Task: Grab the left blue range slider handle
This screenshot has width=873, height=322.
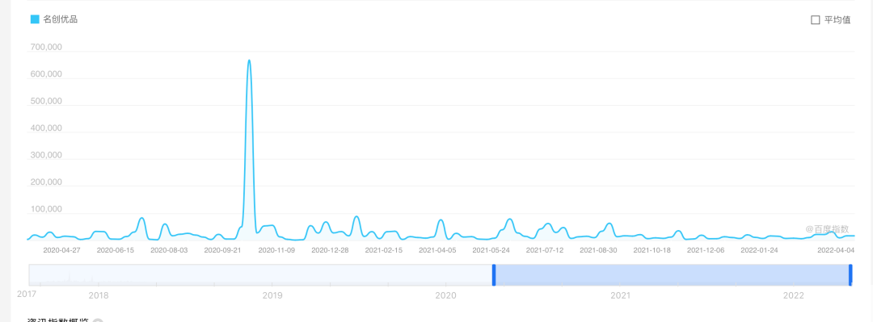Action: 494,275
